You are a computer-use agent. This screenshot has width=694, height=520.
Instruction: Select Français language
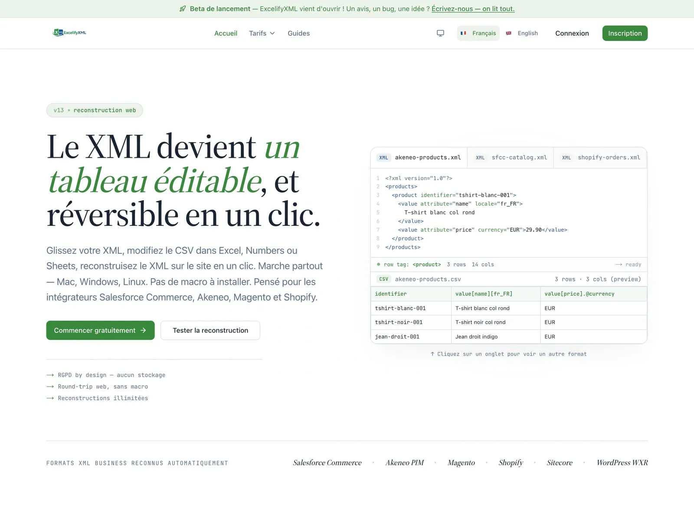click(478, 33)
